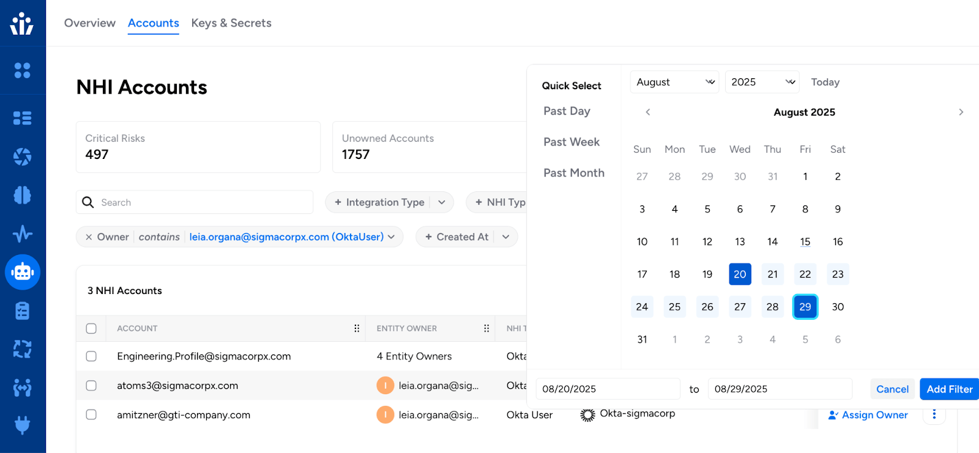Switch to the Overview tab
979x453 pixels.
[90, 23]
